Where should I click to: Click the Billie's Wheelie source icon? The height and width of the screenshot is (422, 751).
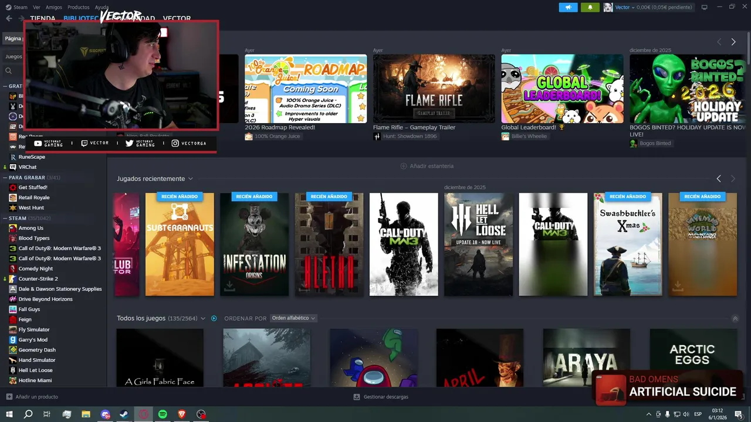[x=505, y=137]
